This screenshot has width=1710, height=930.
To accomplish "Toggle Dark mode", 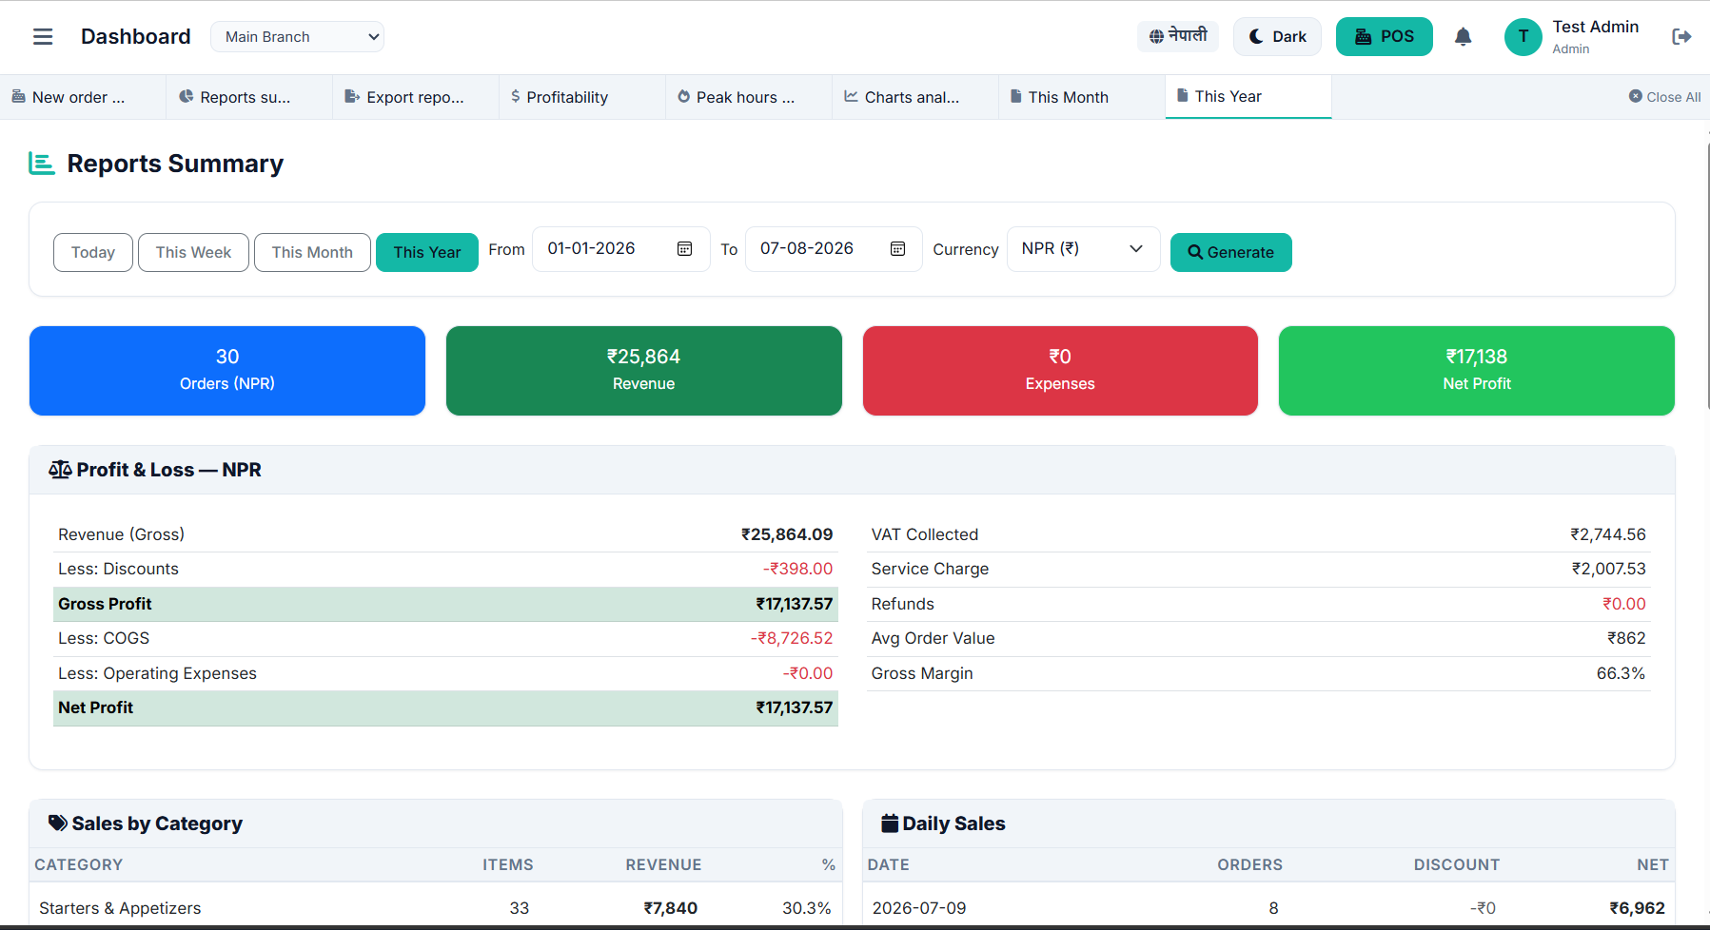I will click(1277, 37).
